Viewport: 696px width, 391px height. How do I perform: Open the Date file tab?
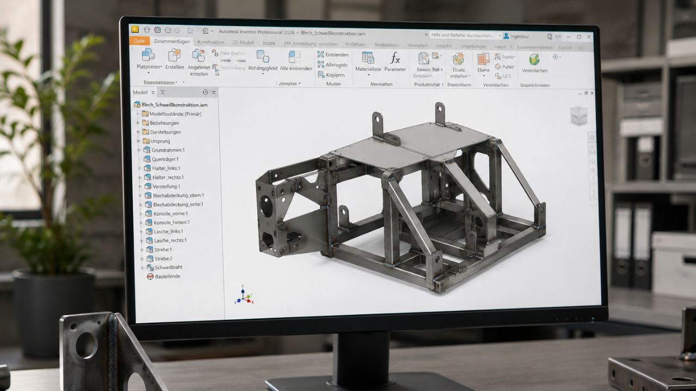click(x=139, y=41)
